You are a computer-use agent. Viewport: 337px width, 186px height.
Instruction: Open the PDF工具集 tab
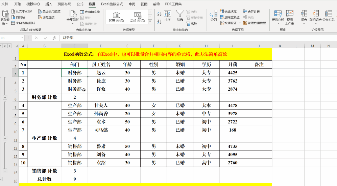tap(173, 4)
